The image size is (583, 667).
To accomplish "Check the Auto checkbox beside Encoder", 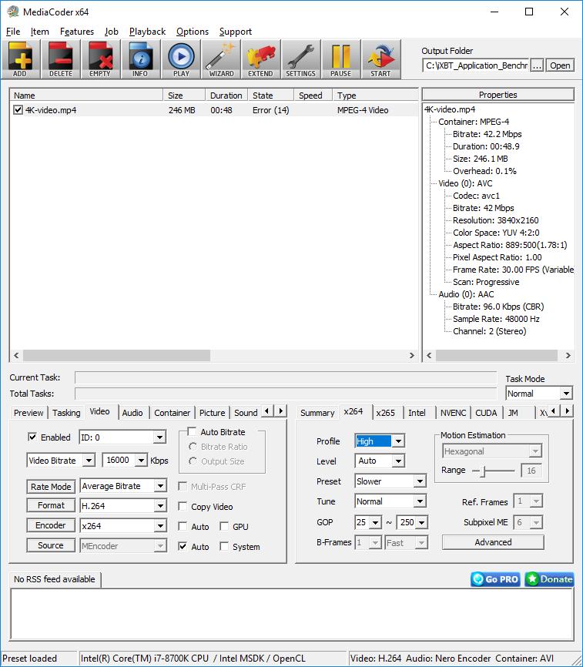I will (183, 527).
